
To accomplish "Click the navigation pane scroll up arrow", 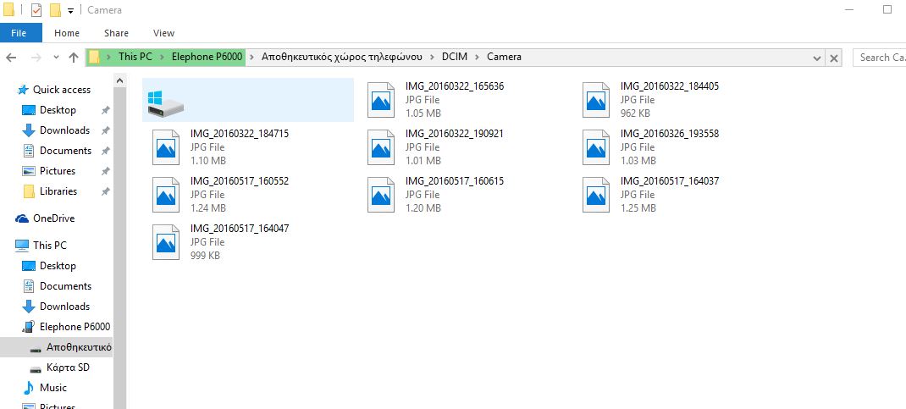I will (x=119, y=81).
